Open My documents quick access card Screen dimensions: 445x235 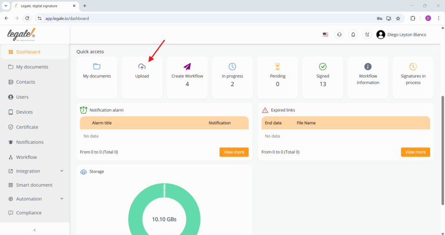pos(97,77)
